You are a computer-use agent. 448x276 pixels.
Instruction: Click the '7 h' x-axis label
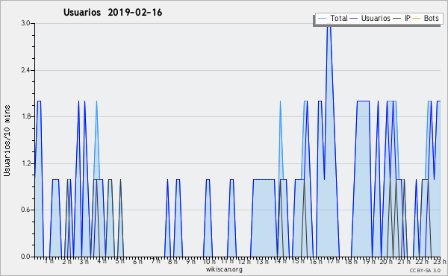click(x=155, y=261)
